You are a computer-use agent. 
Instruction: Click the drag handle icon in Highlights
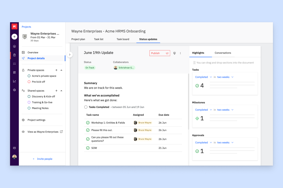pos(194,63)
